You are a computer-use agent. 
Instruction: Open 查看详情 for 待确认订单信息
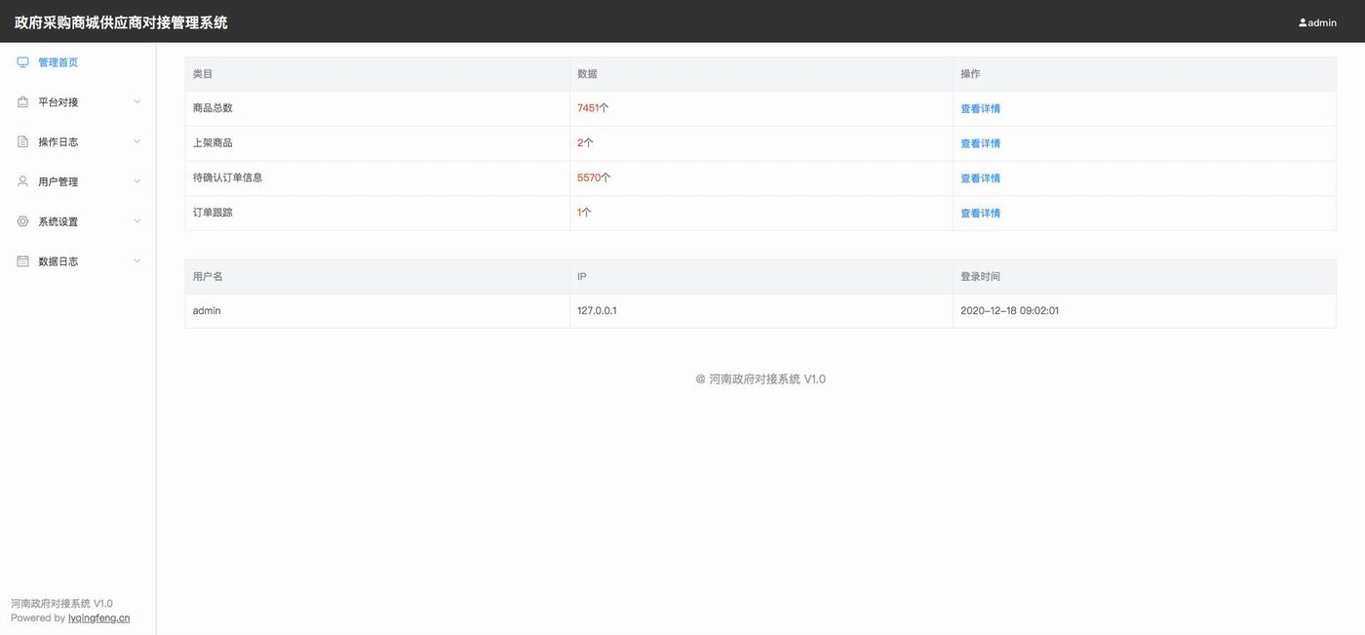pyautogui.click(x=980, y=179)
